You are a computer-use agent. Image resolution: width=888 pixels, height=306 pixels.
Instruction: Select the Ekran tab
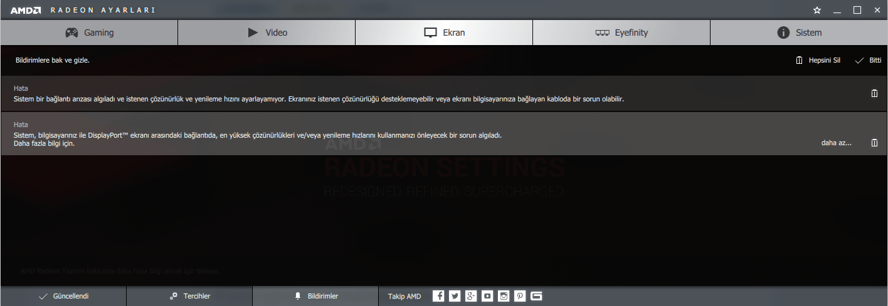[x=444, y=33]
